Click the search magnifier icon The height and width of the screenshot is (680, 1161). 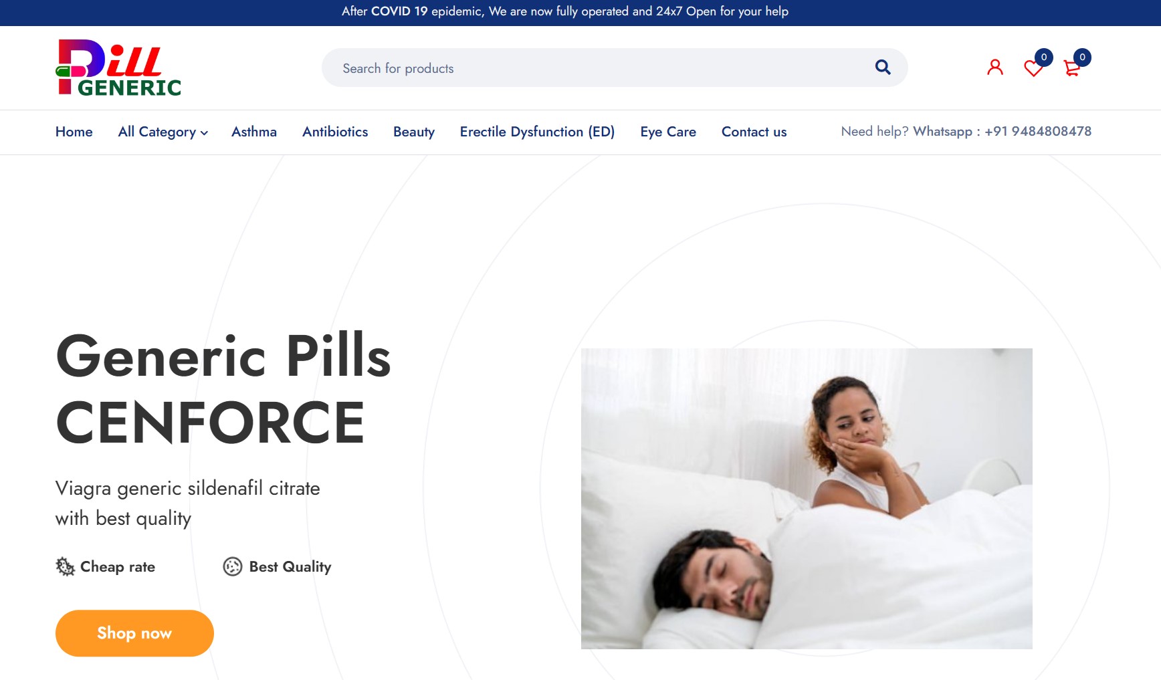(882, 67)
